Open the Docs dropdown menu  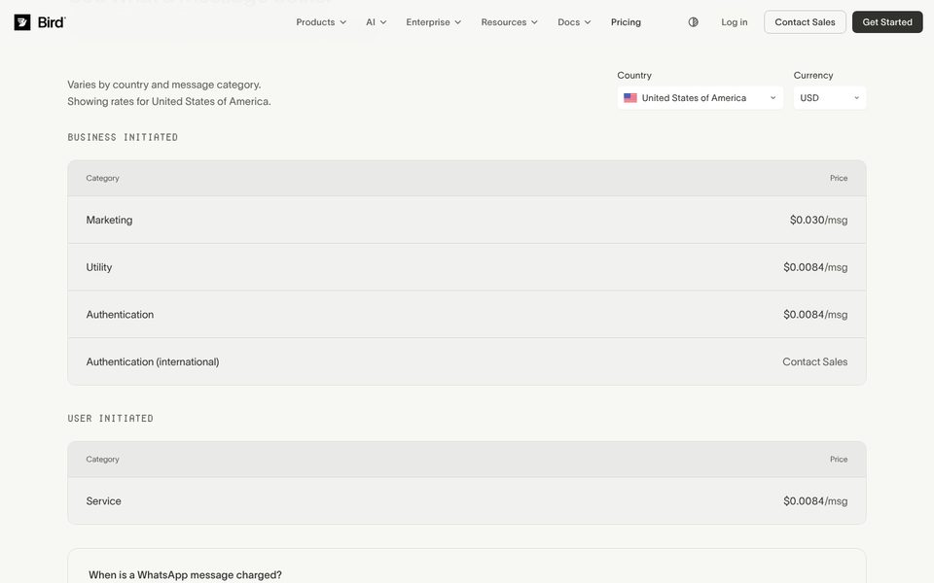[574, 22]
